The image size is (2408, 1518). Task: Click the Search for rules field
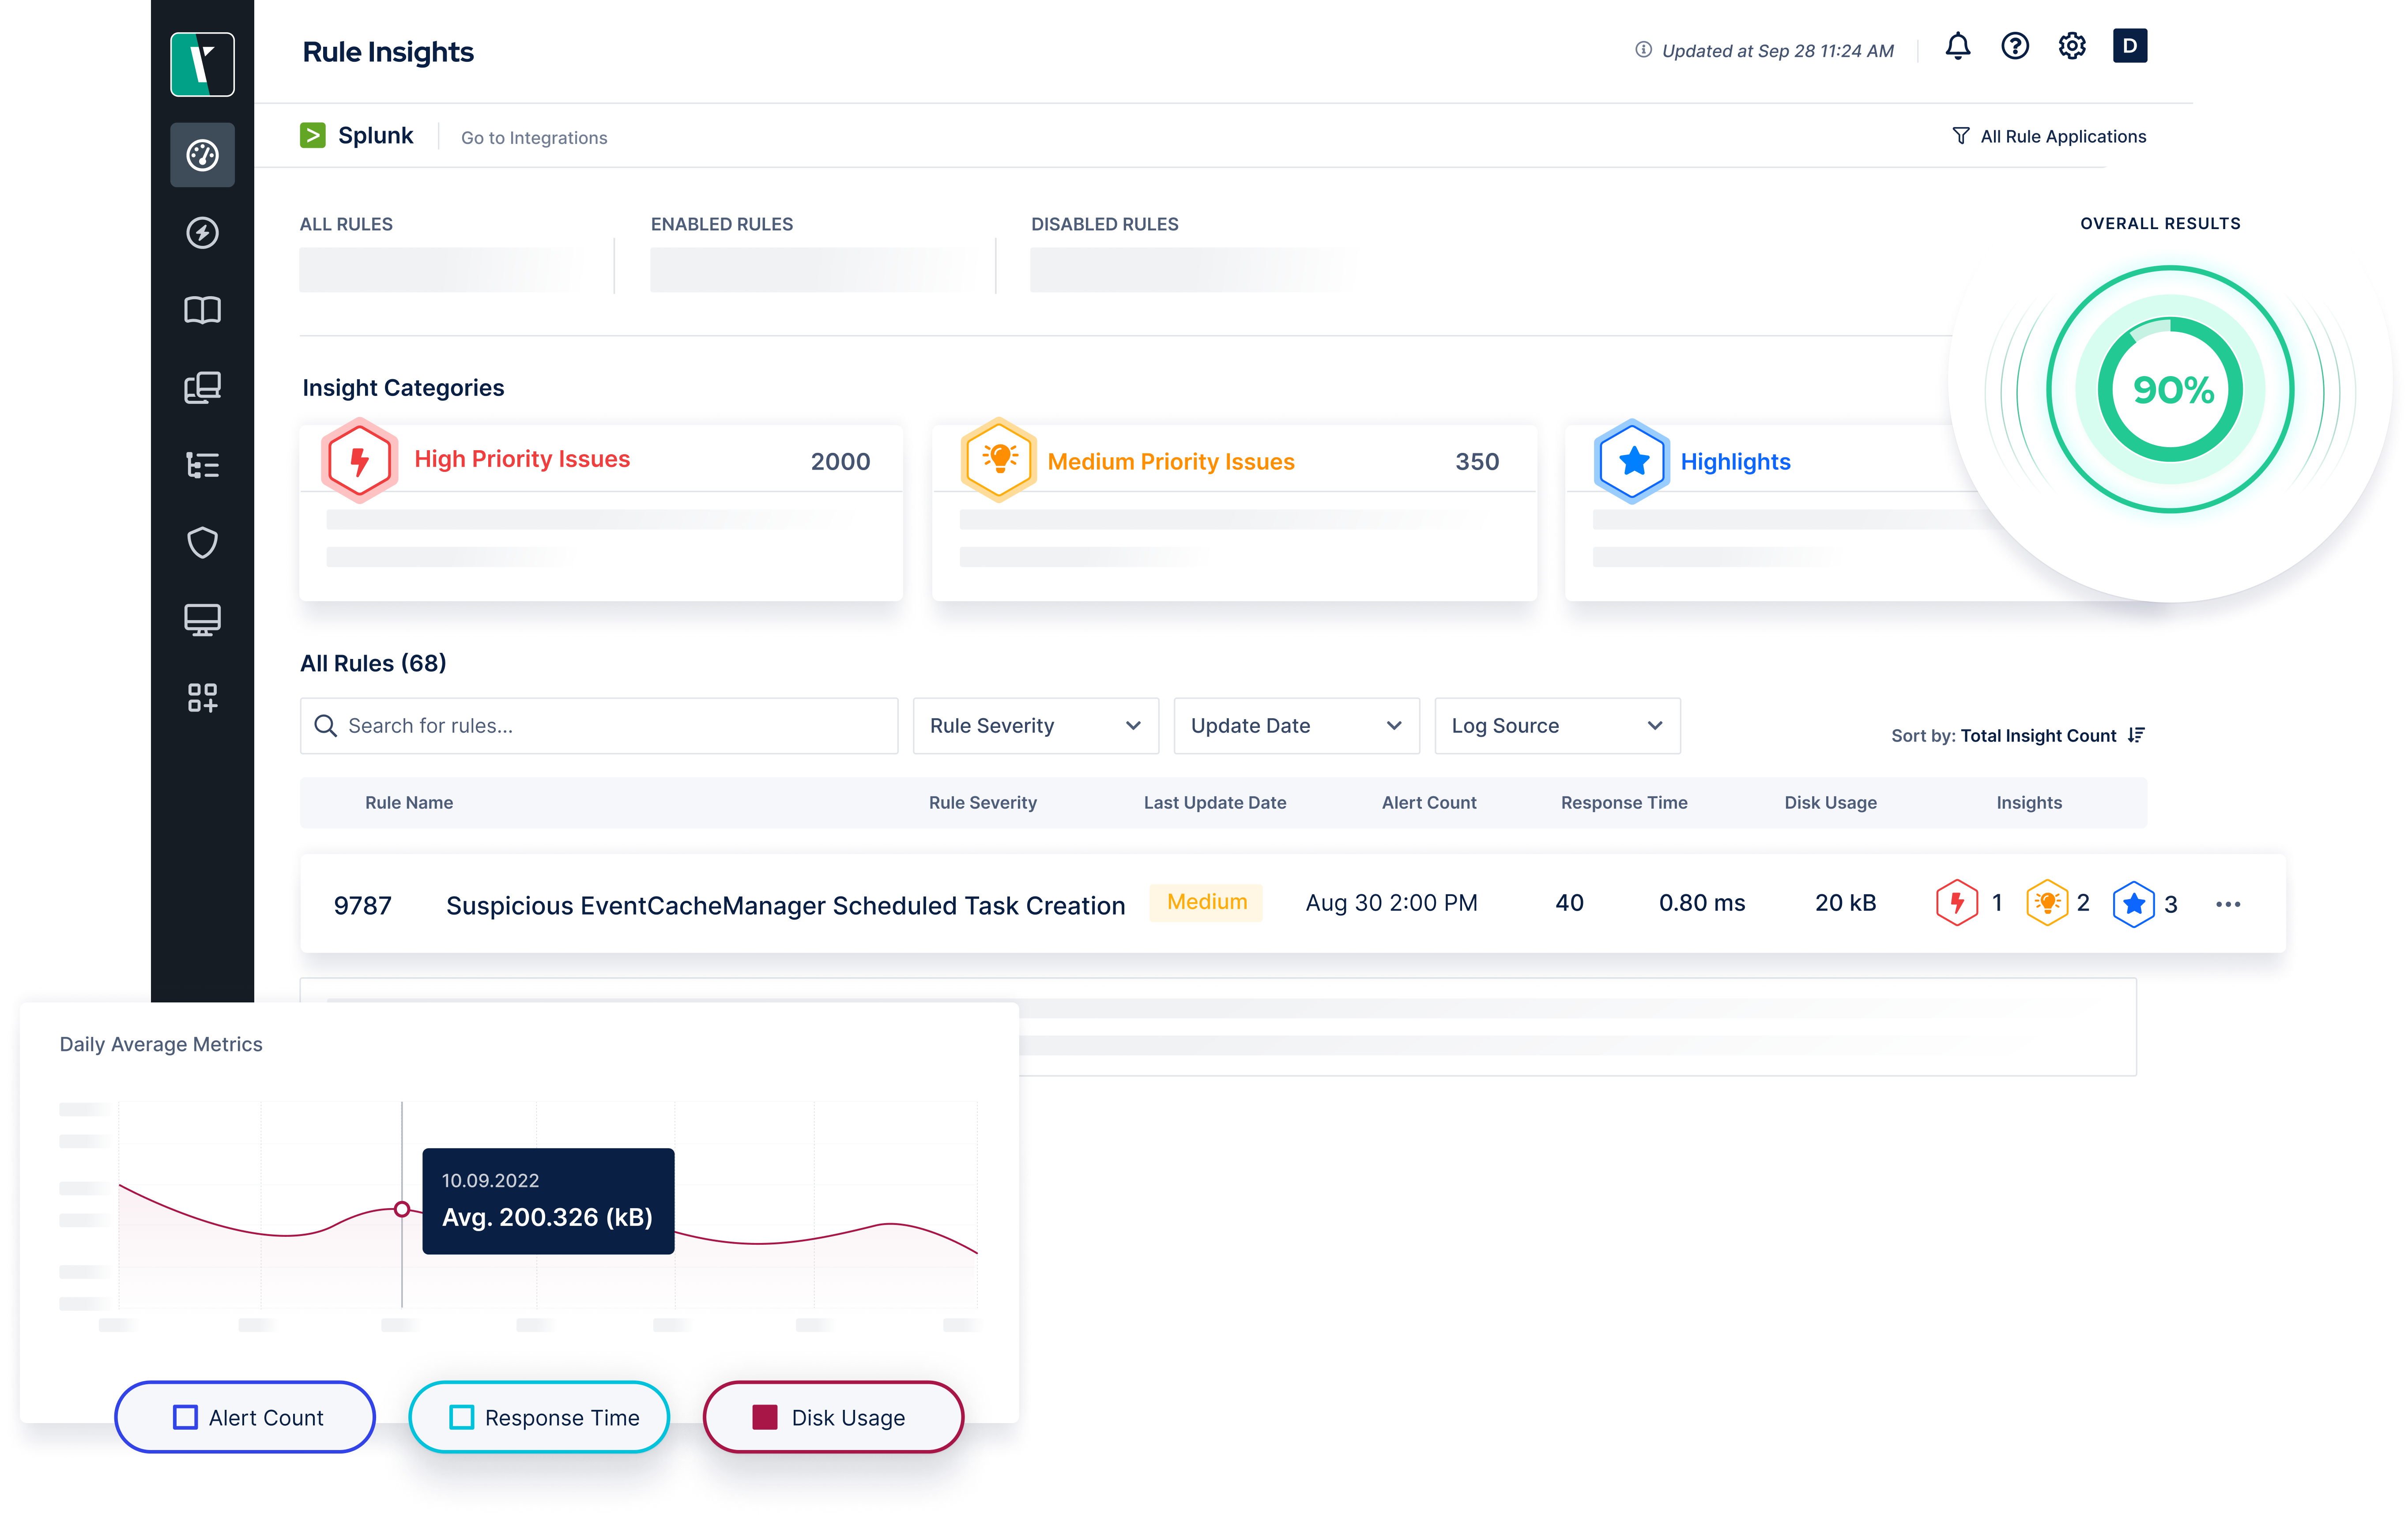point(599,726)
